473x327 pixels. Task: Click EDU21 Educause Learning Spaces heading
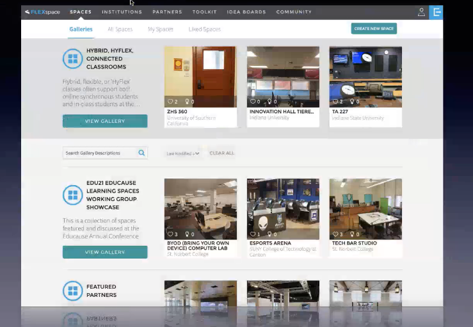(113, 195)
